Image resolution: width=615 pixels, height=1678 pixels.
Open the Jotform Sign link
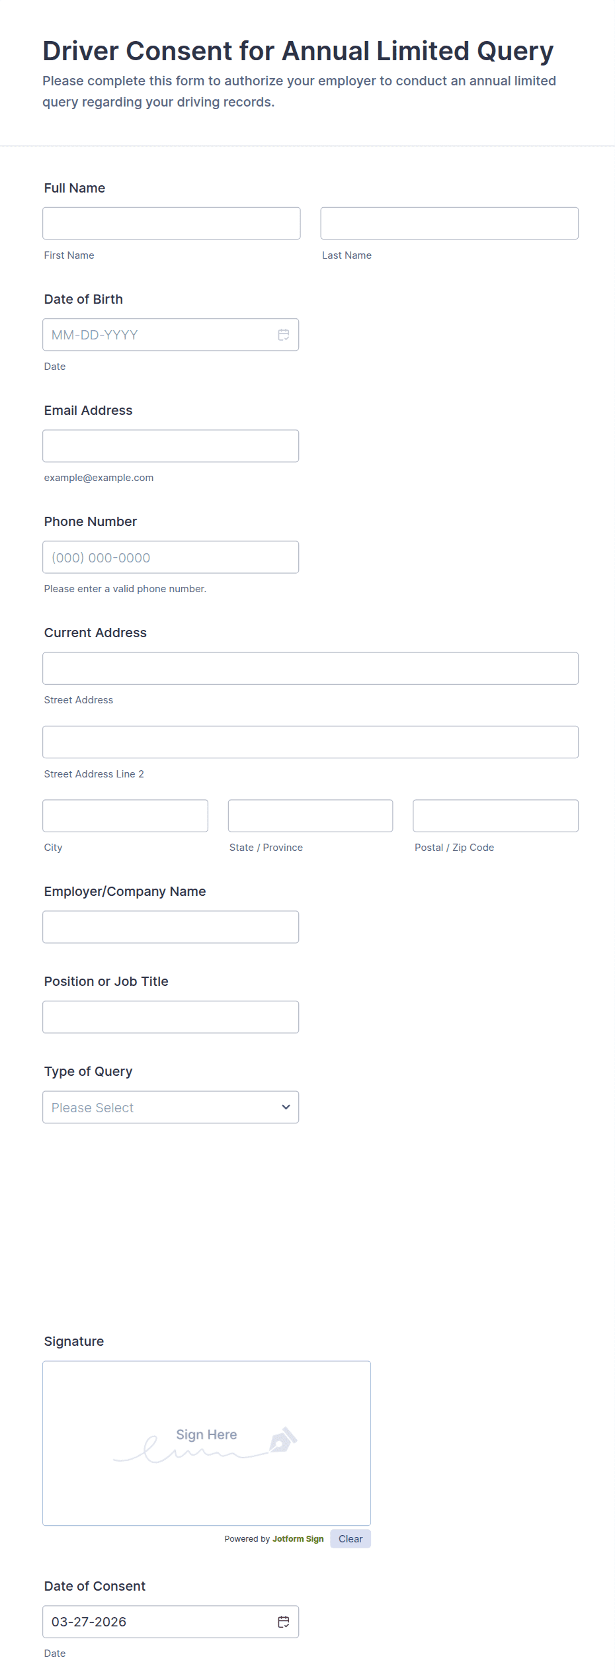click(298, 1538)
